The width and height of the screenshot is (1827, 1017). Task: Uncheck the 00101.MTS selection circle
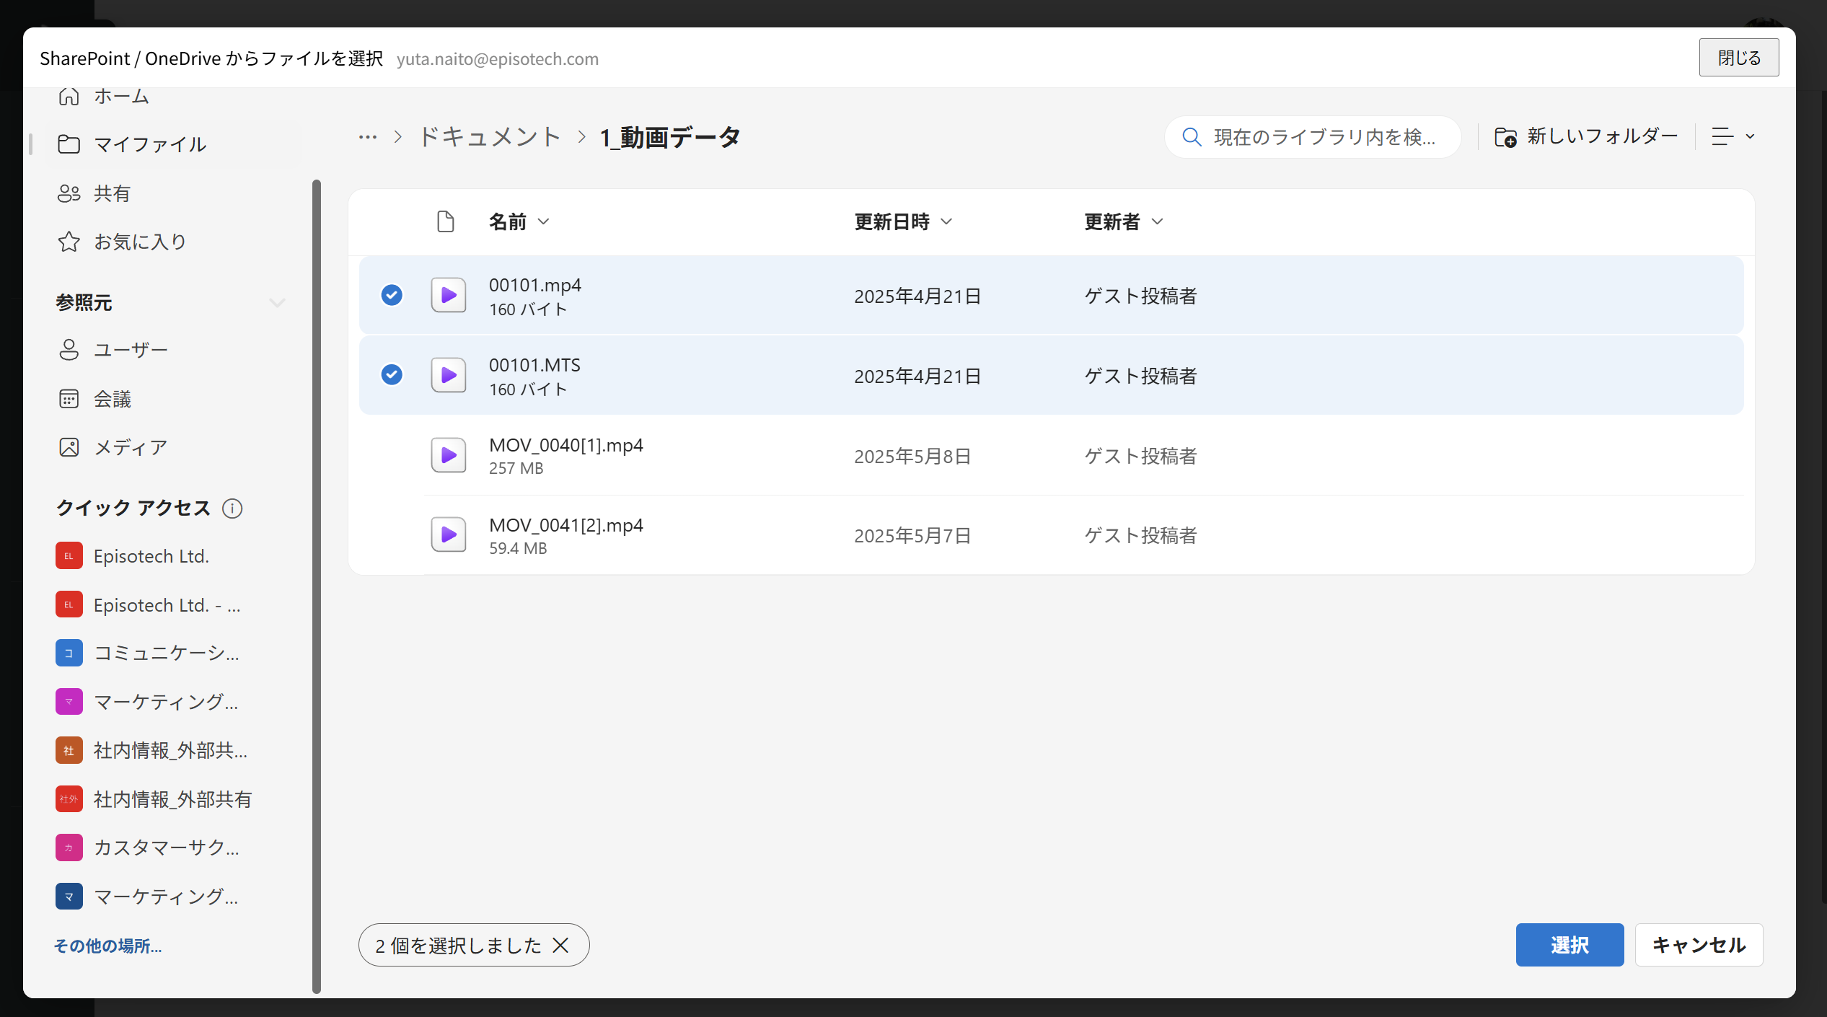(x=392, y=374)
